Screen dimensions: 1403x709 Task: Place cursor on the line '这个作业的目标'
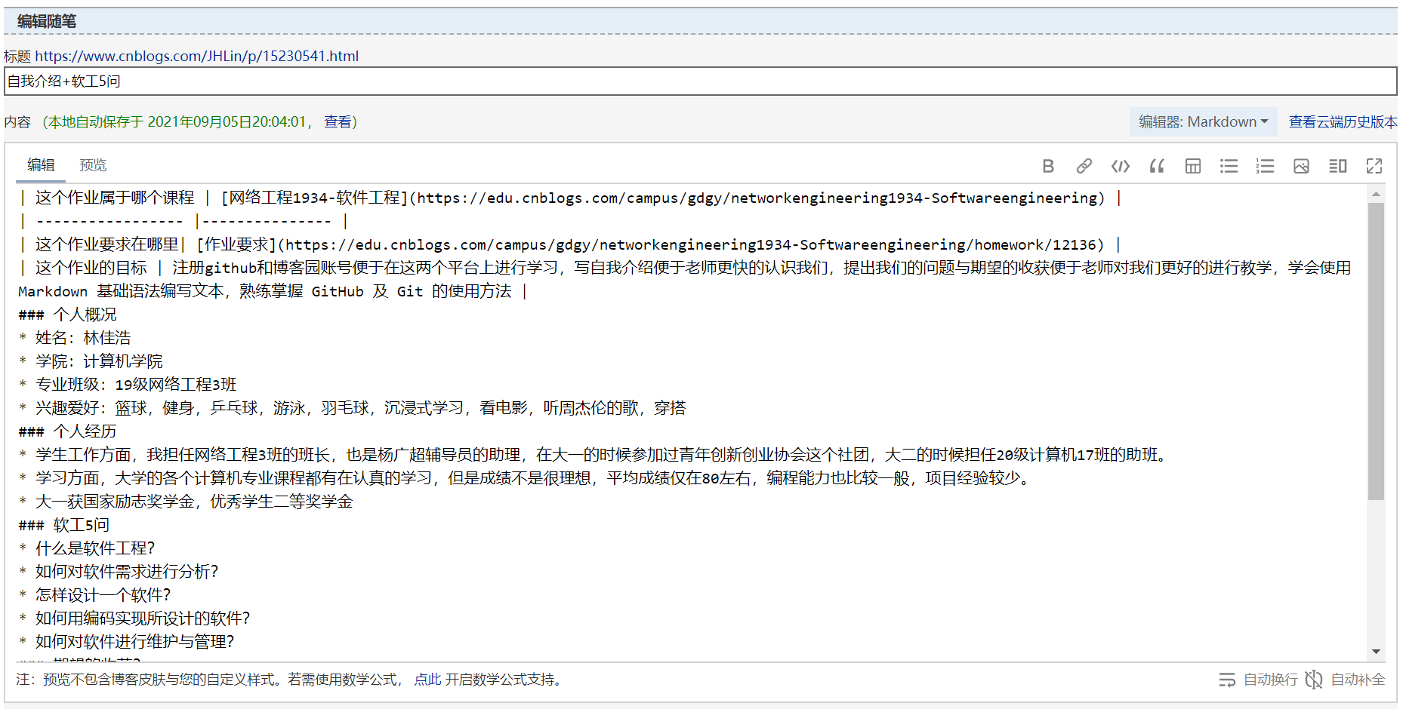[684, 268]
